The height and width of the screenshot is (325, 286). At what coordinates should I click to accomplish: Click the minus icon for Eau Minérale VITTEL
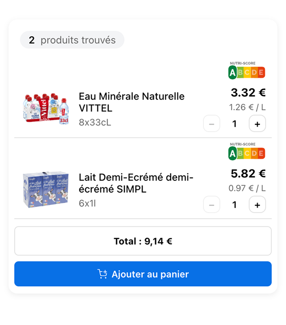[211, 123]
